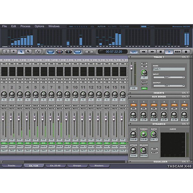Open the File menu

coord(5,26)
